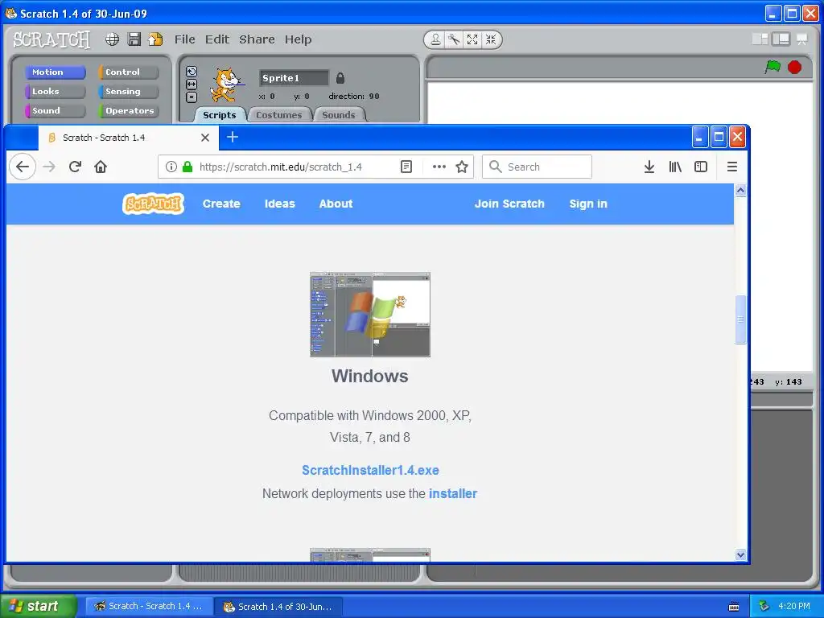Open the File menu in Scratch

pos(185,39)
